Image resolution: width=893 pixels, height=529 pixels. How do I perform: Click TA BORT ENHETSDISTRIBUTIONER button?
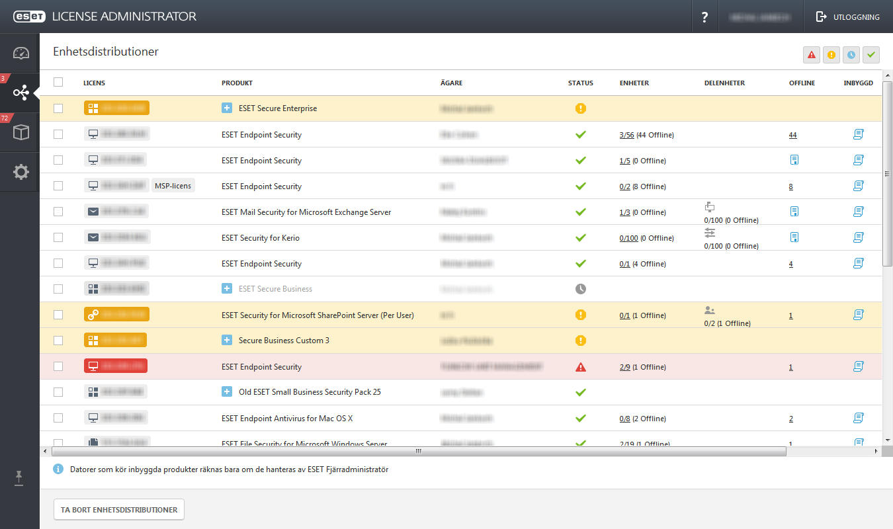[119, 510]
